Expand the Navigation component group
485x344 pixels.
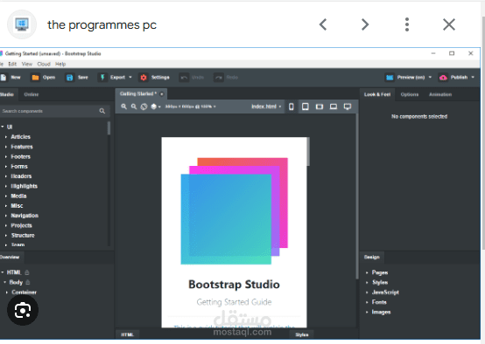(6, 216)
